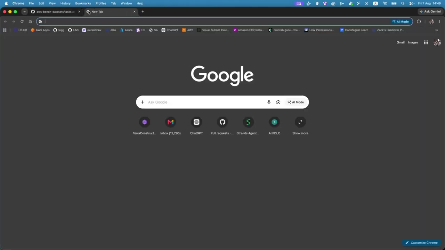This screenshot has width=445, height=250.
Task: Expand shortcuts with Show more
Action: point(300,126)
